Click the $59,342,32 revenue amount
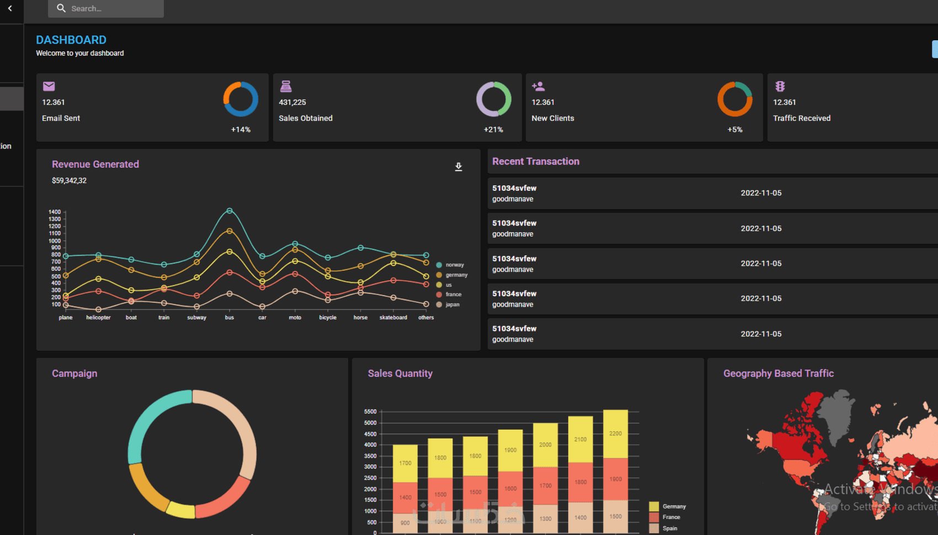The image size is (938, 535). coord(69,180)
